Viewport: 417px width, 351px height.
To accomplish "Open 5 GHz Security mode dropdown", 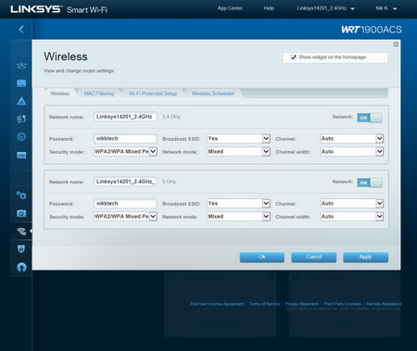I will click(x=125, y=217).
